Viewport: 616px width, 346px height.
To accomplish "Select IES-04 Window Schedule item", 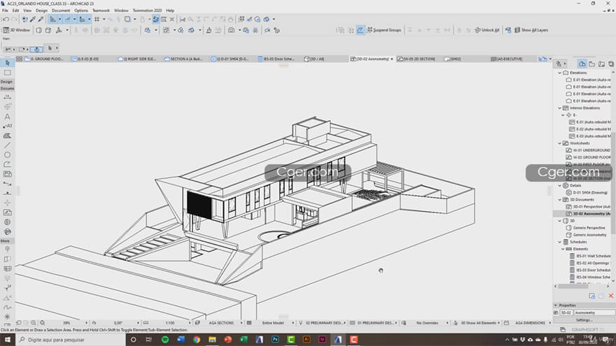I will click(x=590, y=277).
